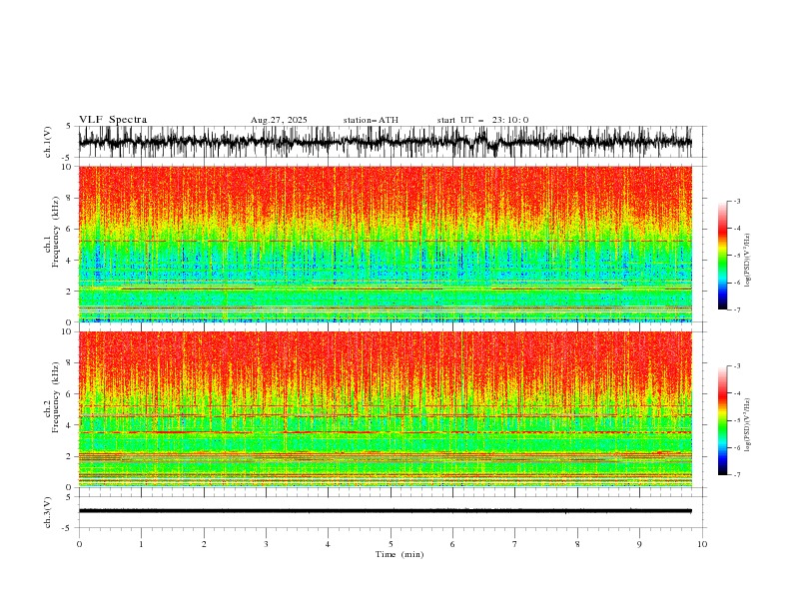Click the "8" kHz tick on ch.2 frequency axis
The width and height of the screenshot is (791, 611).
pos(71,363)
